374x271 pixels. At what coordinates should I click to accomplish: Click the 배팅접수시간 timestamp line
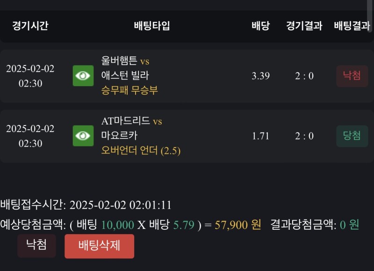point(86,205)
